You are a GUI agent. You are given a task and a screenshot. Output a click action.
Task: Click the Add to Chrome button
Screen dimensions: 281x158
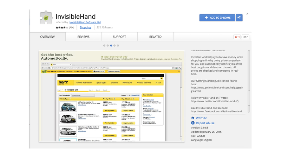click(217, 18)
